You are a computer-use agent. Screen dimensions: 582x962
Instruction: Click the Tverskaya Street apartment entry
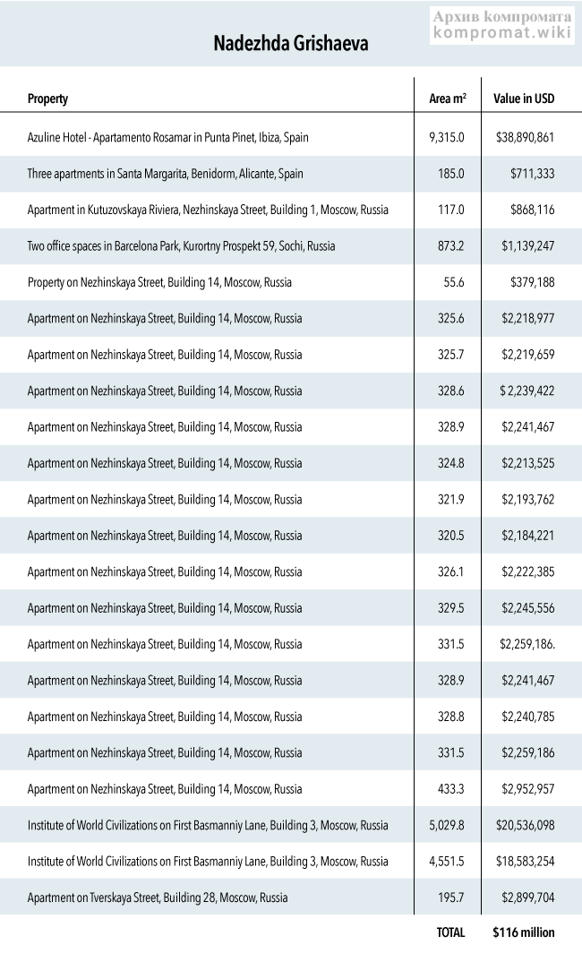[158, 897]
